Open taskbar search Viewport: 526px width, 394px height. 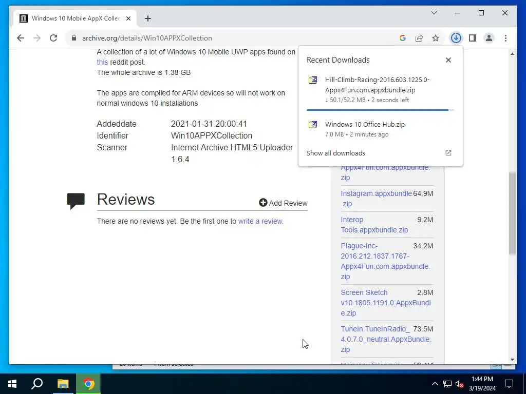point(37,384)
